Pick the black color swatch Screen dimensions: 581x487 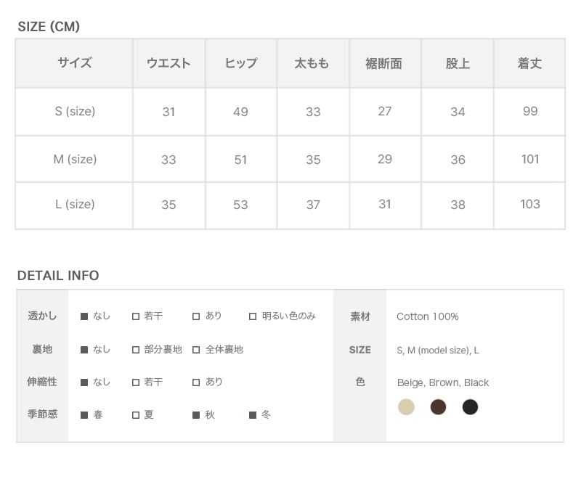[470, 407]
